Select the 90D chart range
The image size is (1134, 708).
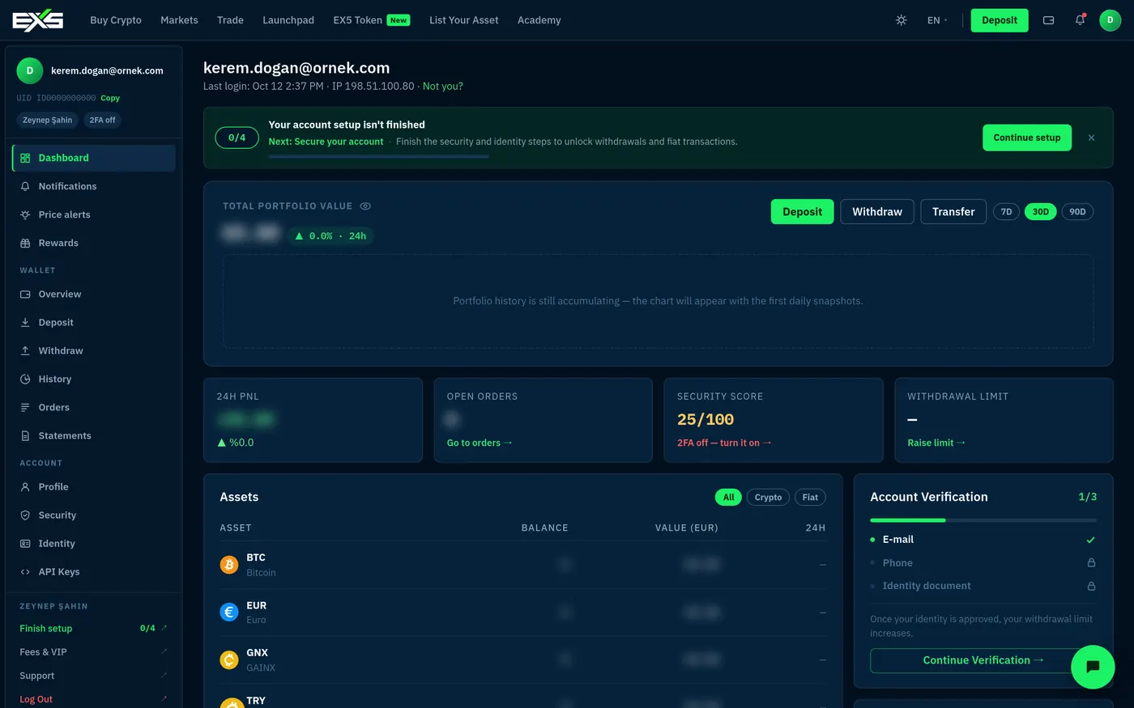pos(1077,212)
